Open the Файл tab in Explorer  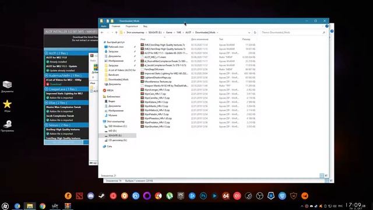[104, 26]
